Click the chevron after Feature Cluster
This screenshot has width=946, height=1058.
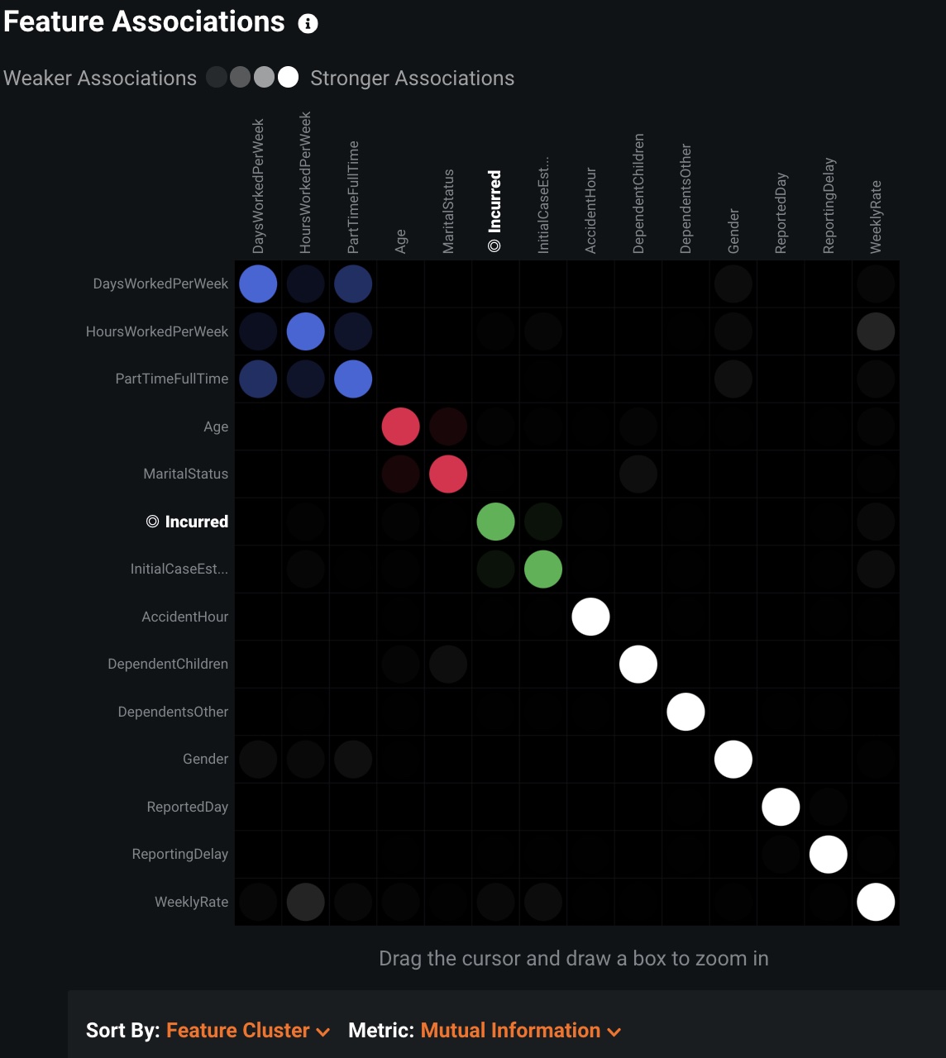point(323,1032)
